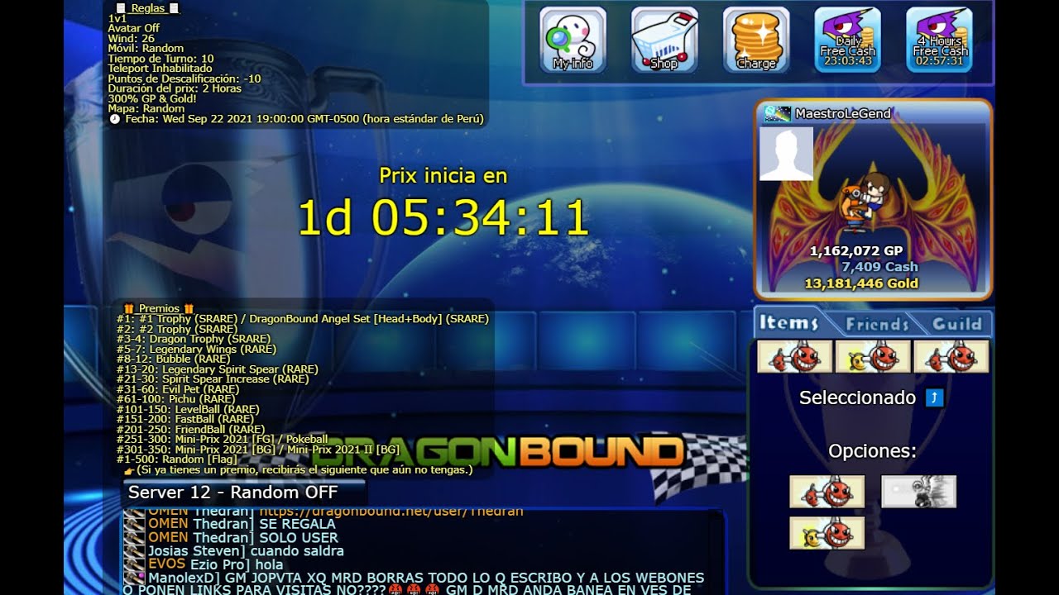This screenshot has height=595, width=1059.
Task: Click the pointing hand icon below the prize list
Action: pyautogui.click(x=129, y=469)
